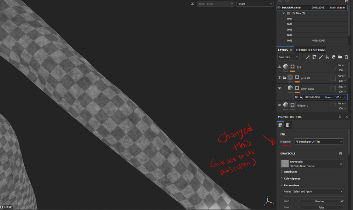Add a paint layer with brush icon
Screen dimensions: 353x210
click(321, 57)
